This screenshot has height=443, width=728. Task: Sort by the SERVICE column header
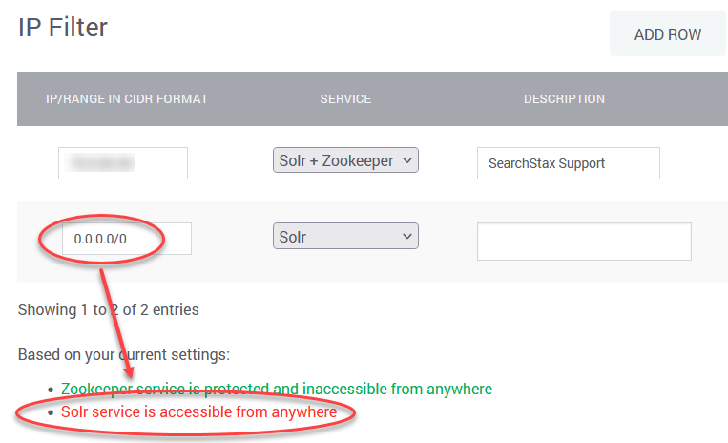point(345,99)
